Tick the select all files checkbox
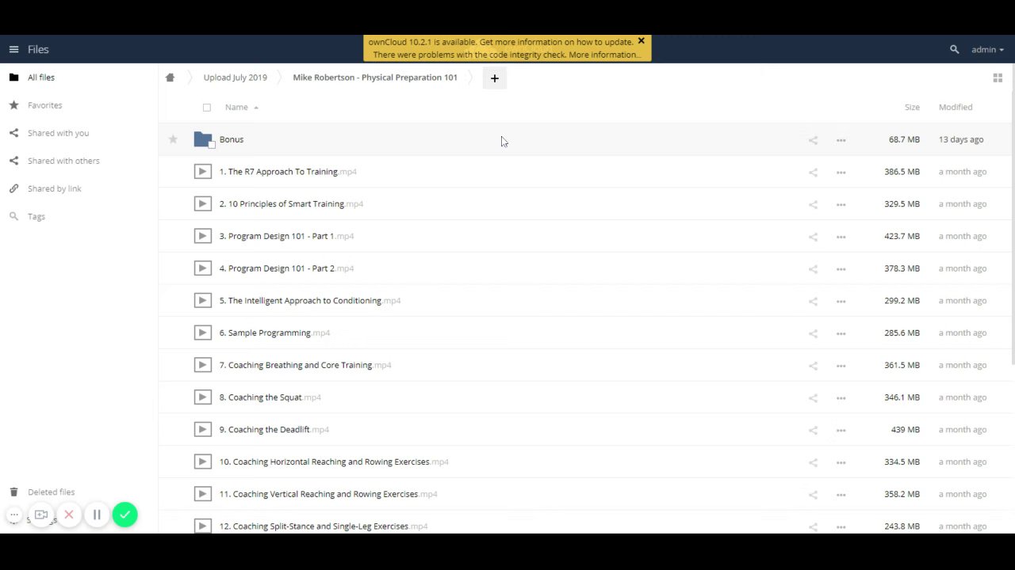1015x570 pixels. coord(207,108)
